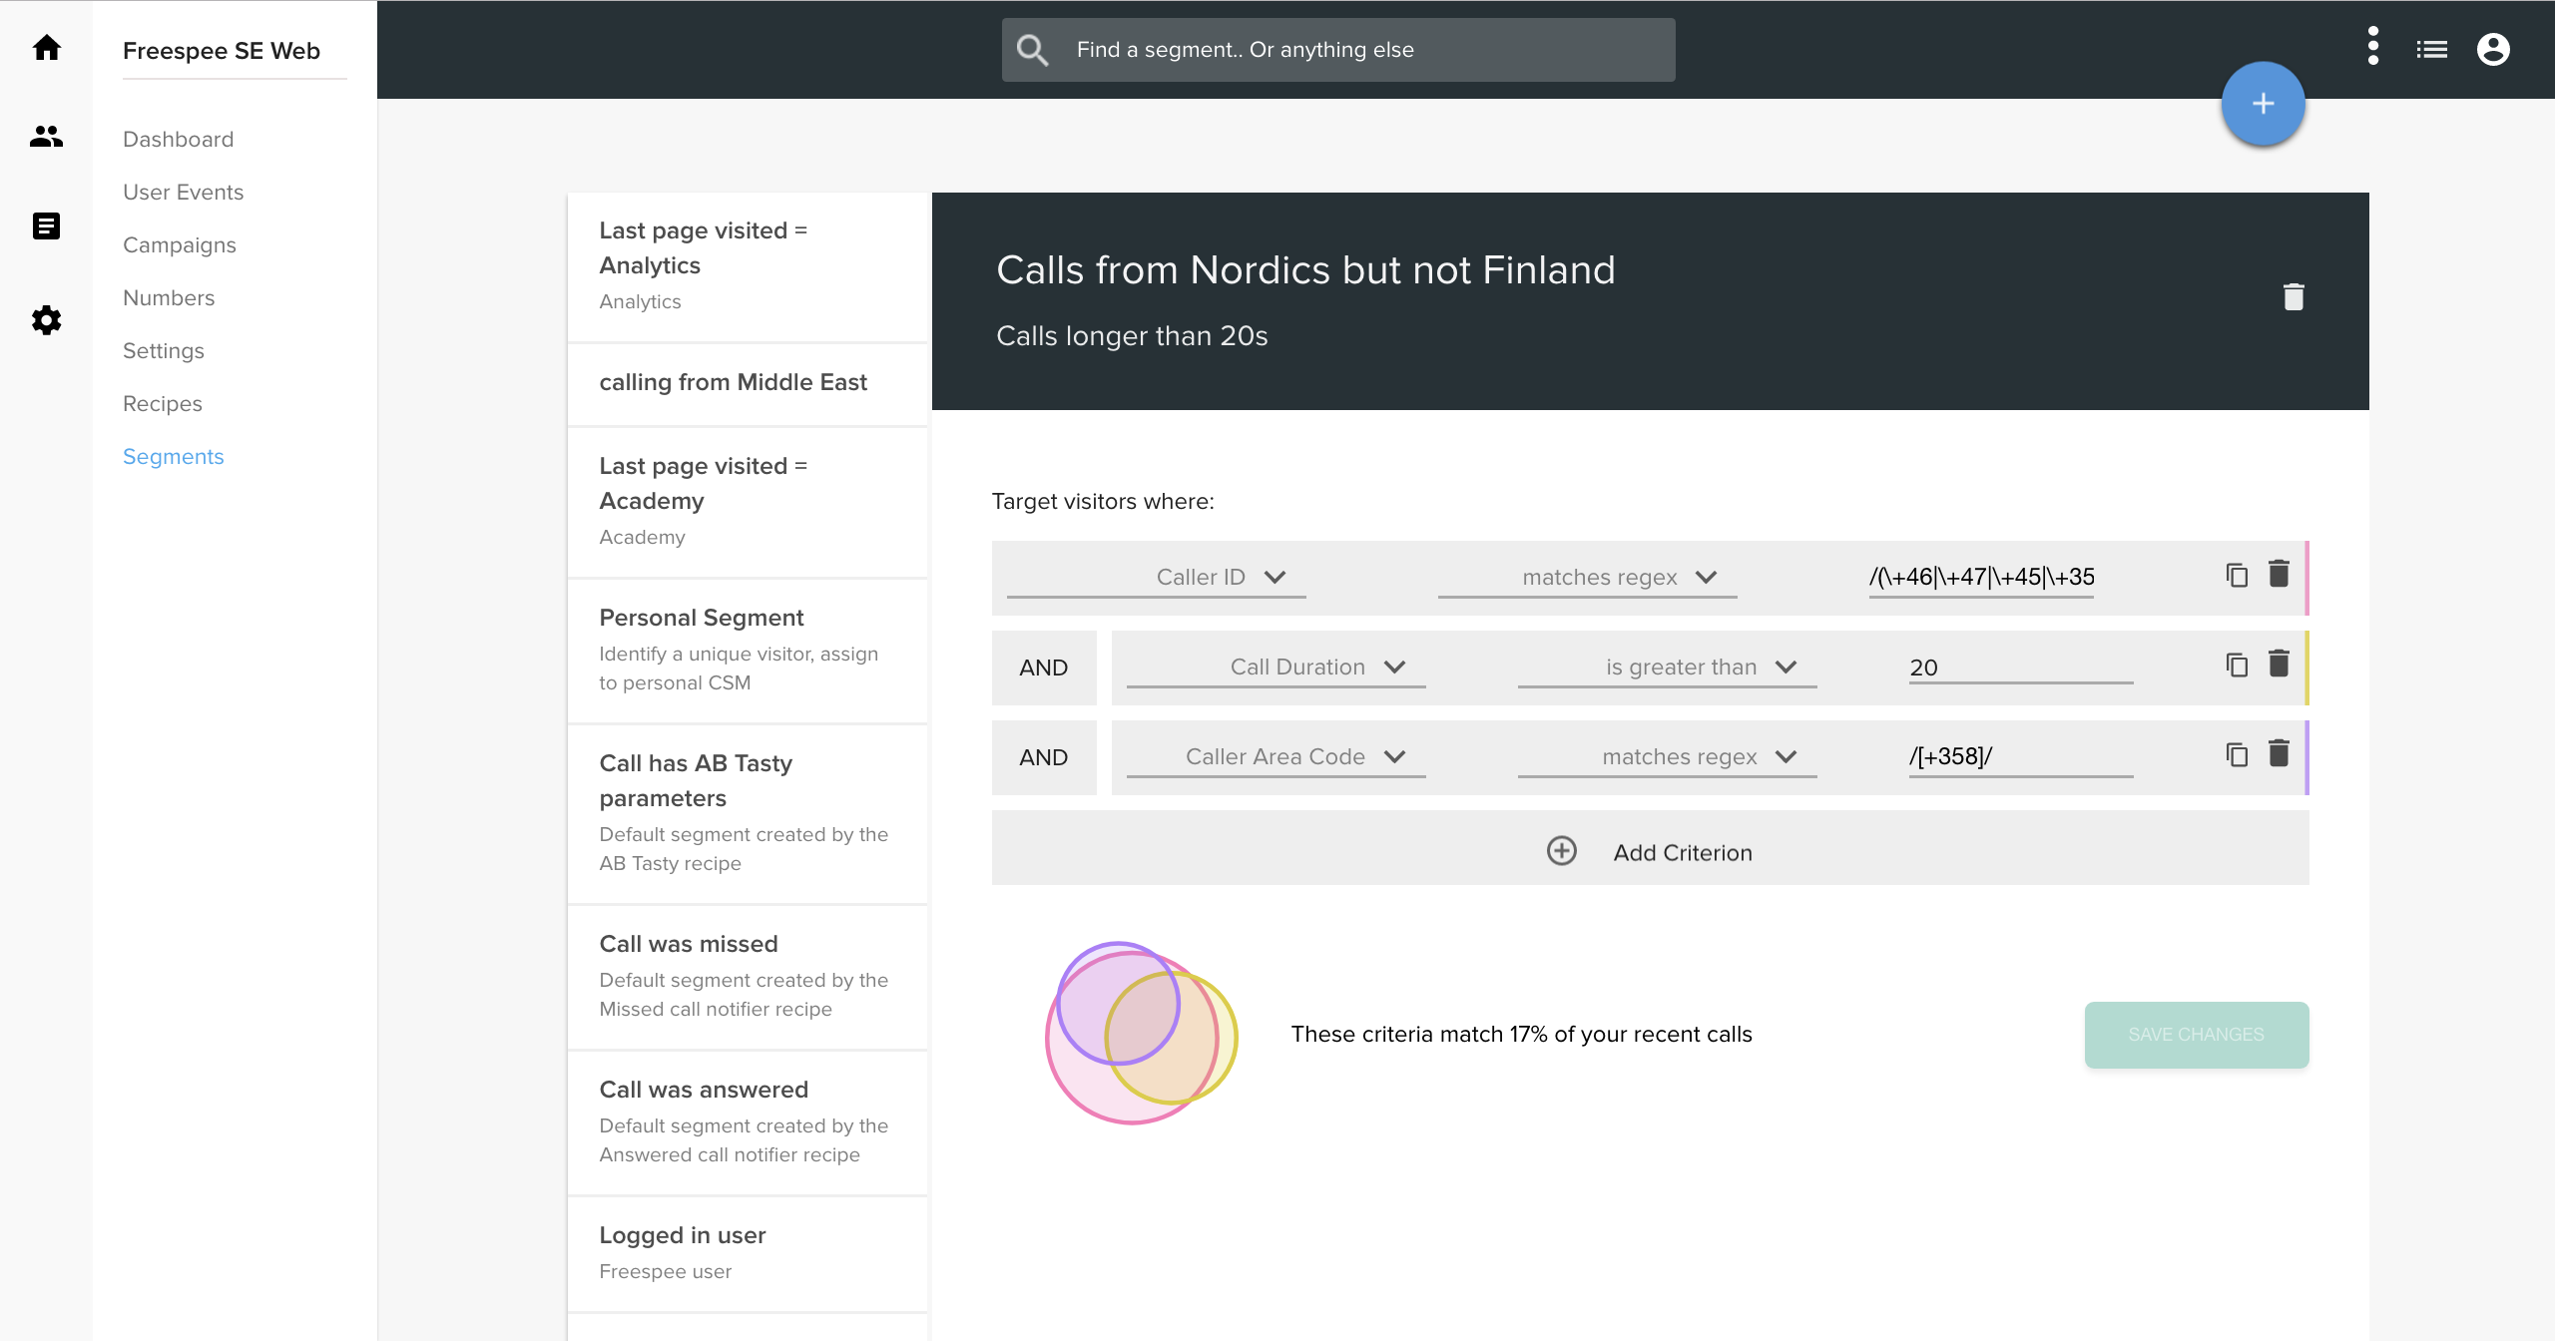This screenshot has width=2555, height=1341.
Task: Click the home icon in left rail
Action: point(46,48)
